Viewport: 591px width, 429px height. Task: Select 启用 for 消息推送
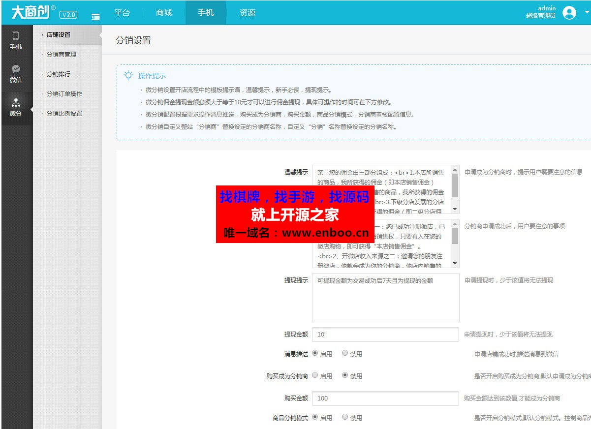click(x=315, y=353)
